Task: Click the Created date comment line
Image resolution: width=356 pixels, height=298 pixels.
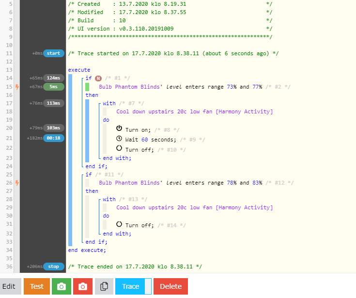Action: [170, 4]
